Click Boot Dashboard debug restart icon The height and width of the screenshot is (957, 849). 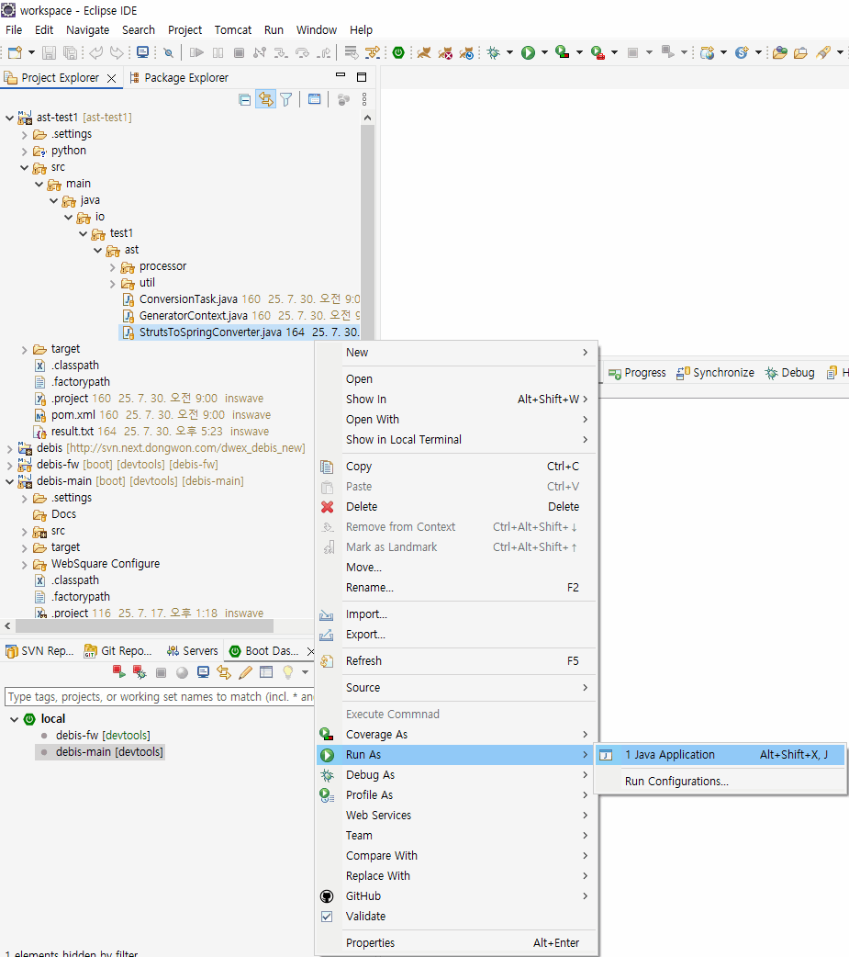click(x=140, y=672)
